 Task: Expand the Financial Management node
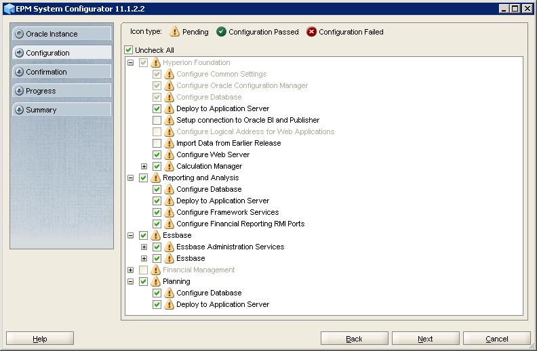[130, 270]
